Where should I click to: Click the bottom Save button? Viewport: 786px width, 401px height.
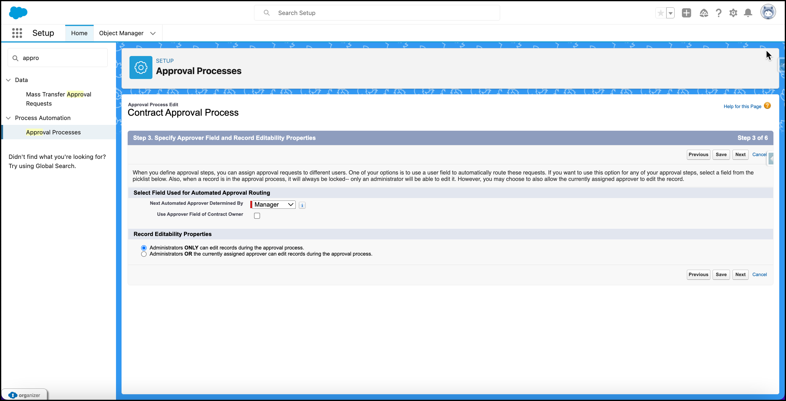point(721,275)
